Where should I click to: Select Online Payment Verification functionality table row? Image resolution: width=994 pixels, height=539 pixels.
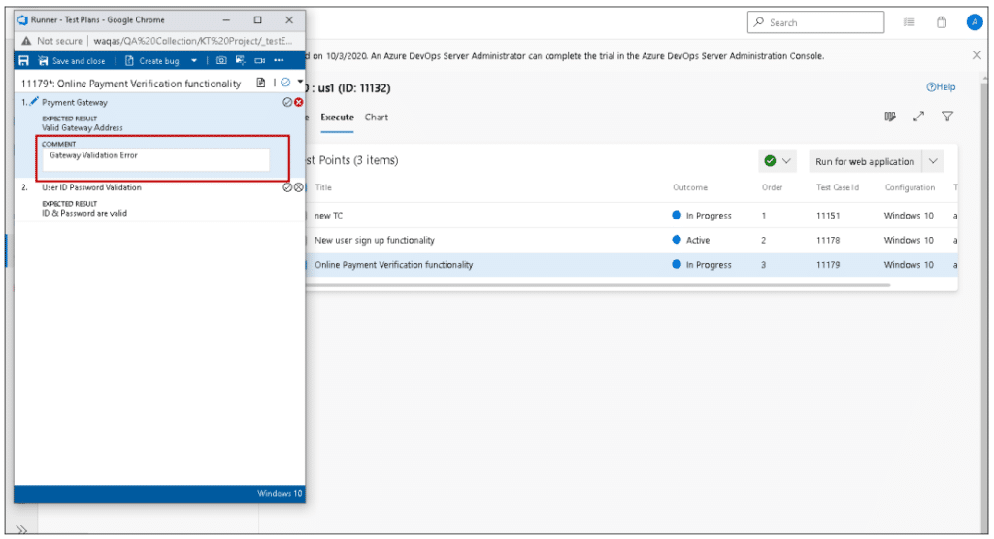click(x=631, y=265)
